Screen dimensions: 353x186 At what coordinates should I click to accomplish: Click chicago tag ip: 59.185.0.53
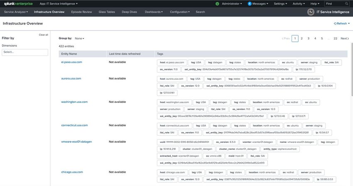click(325, 179)
